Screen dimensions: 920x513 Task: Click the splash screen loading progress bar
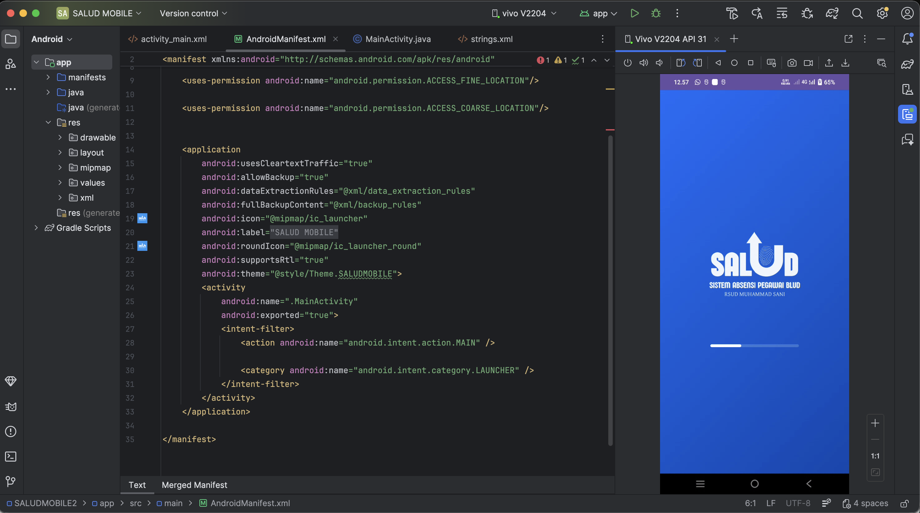tap(754, 346)
